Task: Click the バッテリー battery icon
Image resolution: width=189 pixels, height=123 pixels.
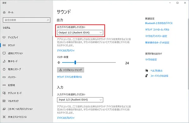Action: [4, 77]
